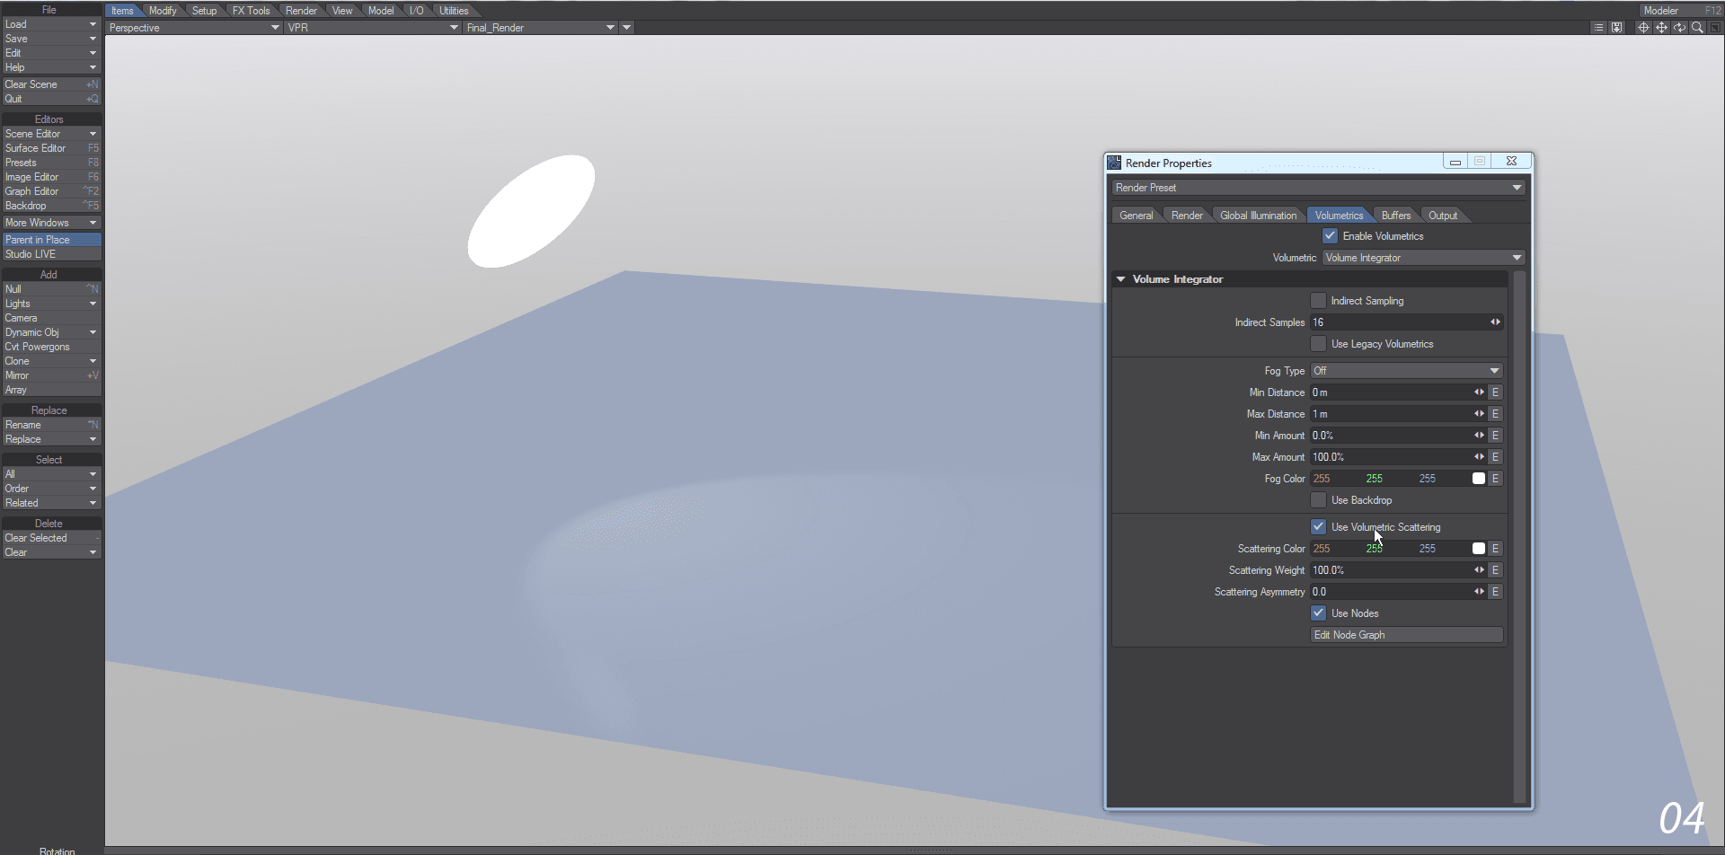Viewport: 1725px width, 855px height.
Task: Click the Edit Node Graph button
Action: (x=1406, y=635)
